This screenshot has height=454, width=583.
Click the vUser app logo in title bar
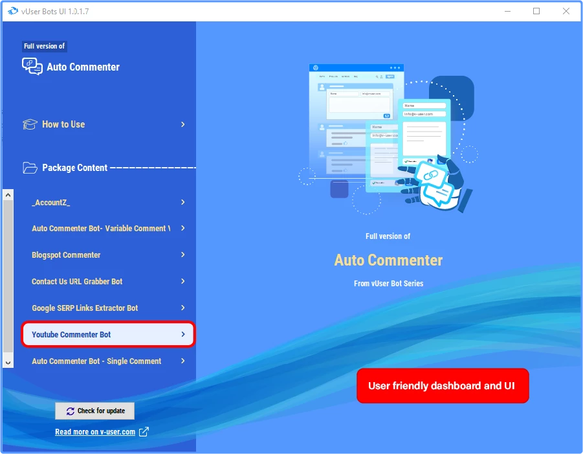(x=13, y=11)
